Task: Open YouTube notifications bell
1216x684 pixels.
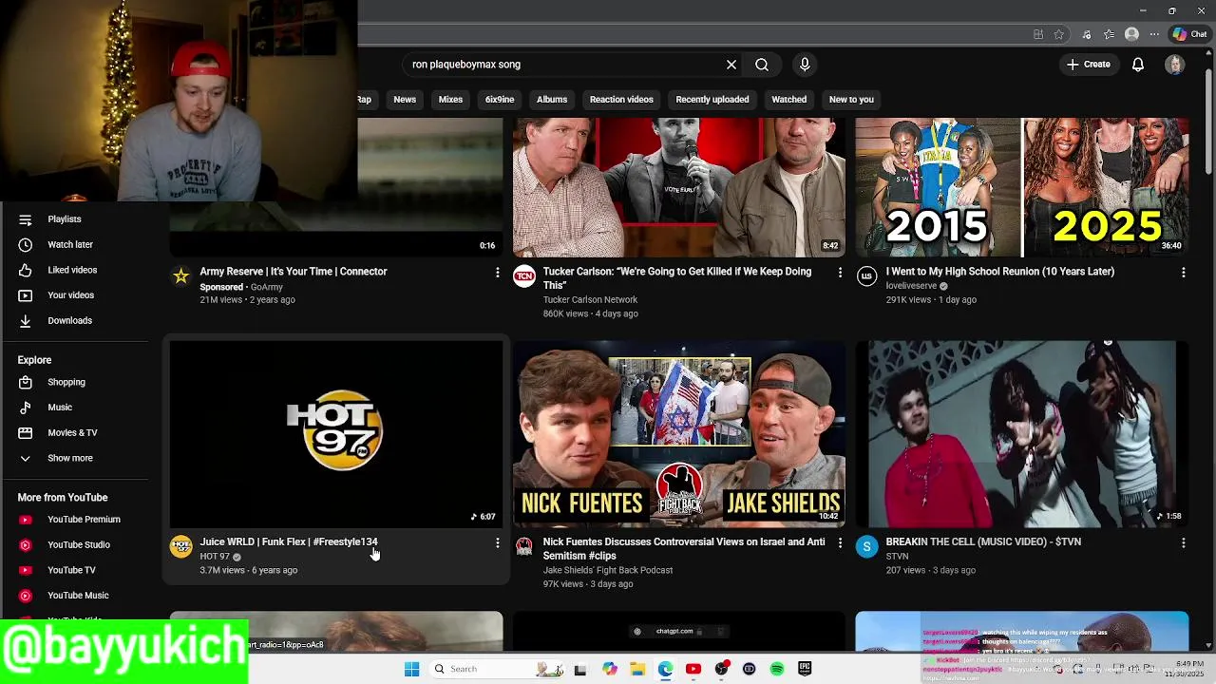Action: point(1138,65)
